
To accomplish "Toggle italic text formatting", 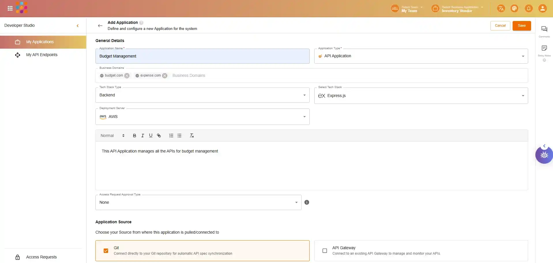I will (x=142, y=136).
